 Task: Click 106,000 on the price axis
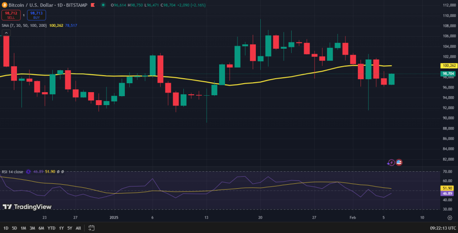click(x=449, y=36)
